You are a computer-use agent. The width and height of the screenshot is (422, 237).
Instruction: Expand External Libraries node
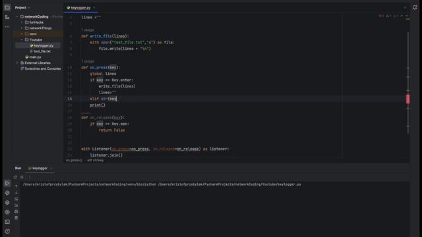click(x=17, y=63)
